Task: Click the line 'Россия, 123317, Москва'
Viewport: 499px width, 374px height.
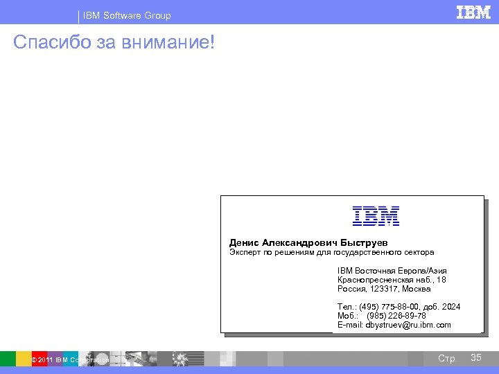Action: [x=384, y=289]
